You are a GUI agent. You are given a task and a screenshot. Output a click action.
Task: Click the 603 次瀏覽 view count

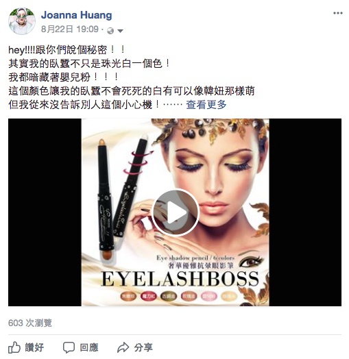30,323
